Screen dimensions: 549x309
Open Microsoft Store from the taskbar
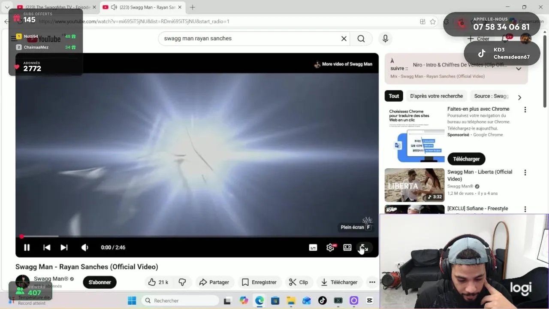275,300
